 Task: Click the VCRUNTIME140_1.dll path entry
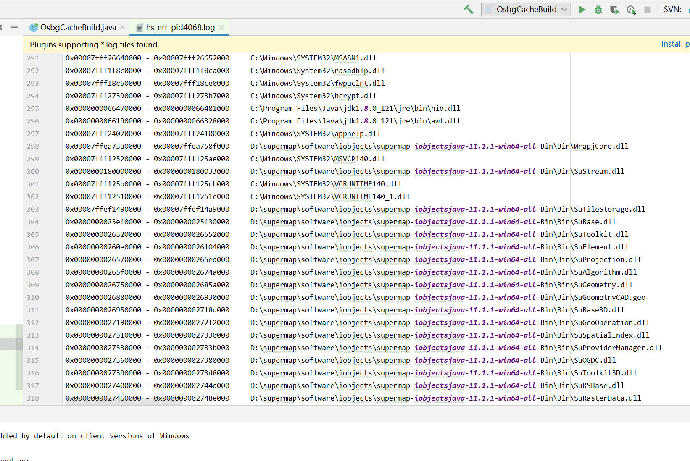(330, 196)
